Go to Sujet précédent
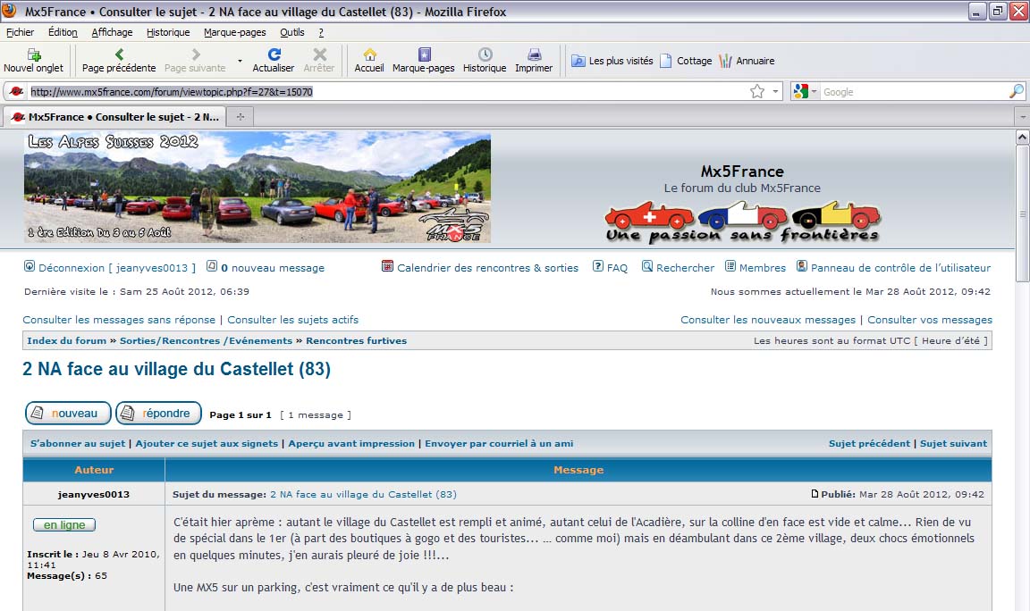Viewport: 1030px width, 611px height. [870, 443]
